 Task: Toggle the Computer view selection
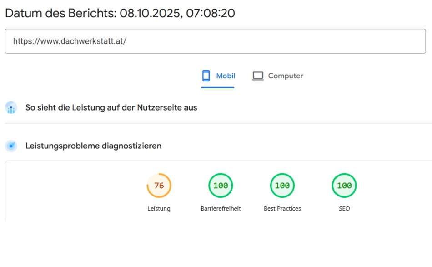(278, 76)
